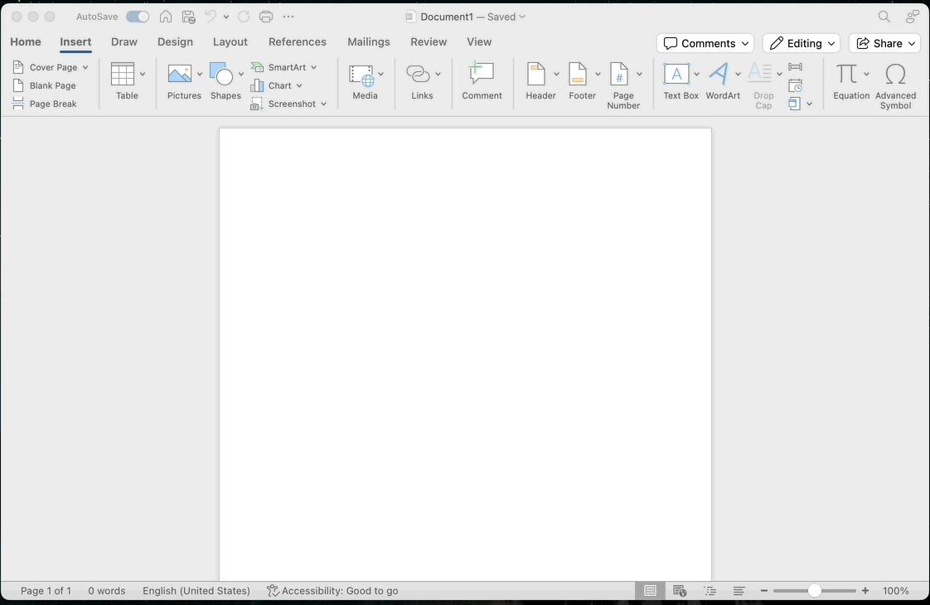Expand the Media dropdown arrow

coord(380,74)
